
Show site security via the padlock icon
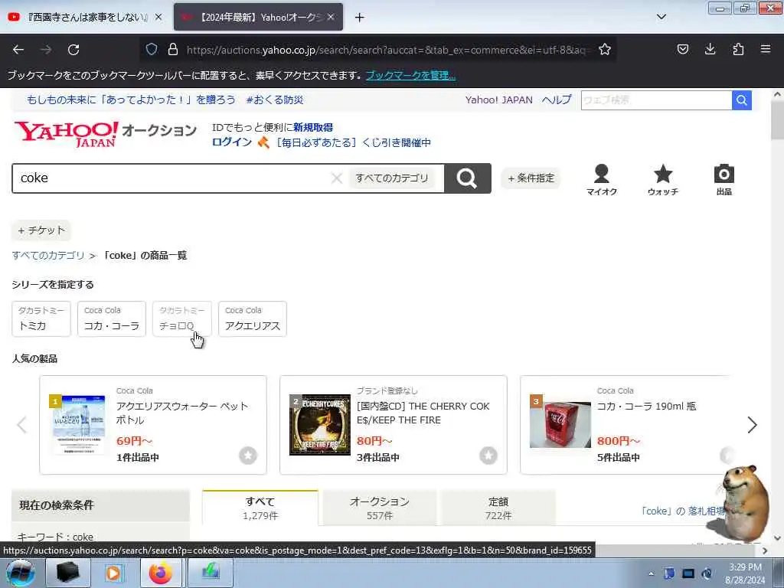(x=173, y=49)
